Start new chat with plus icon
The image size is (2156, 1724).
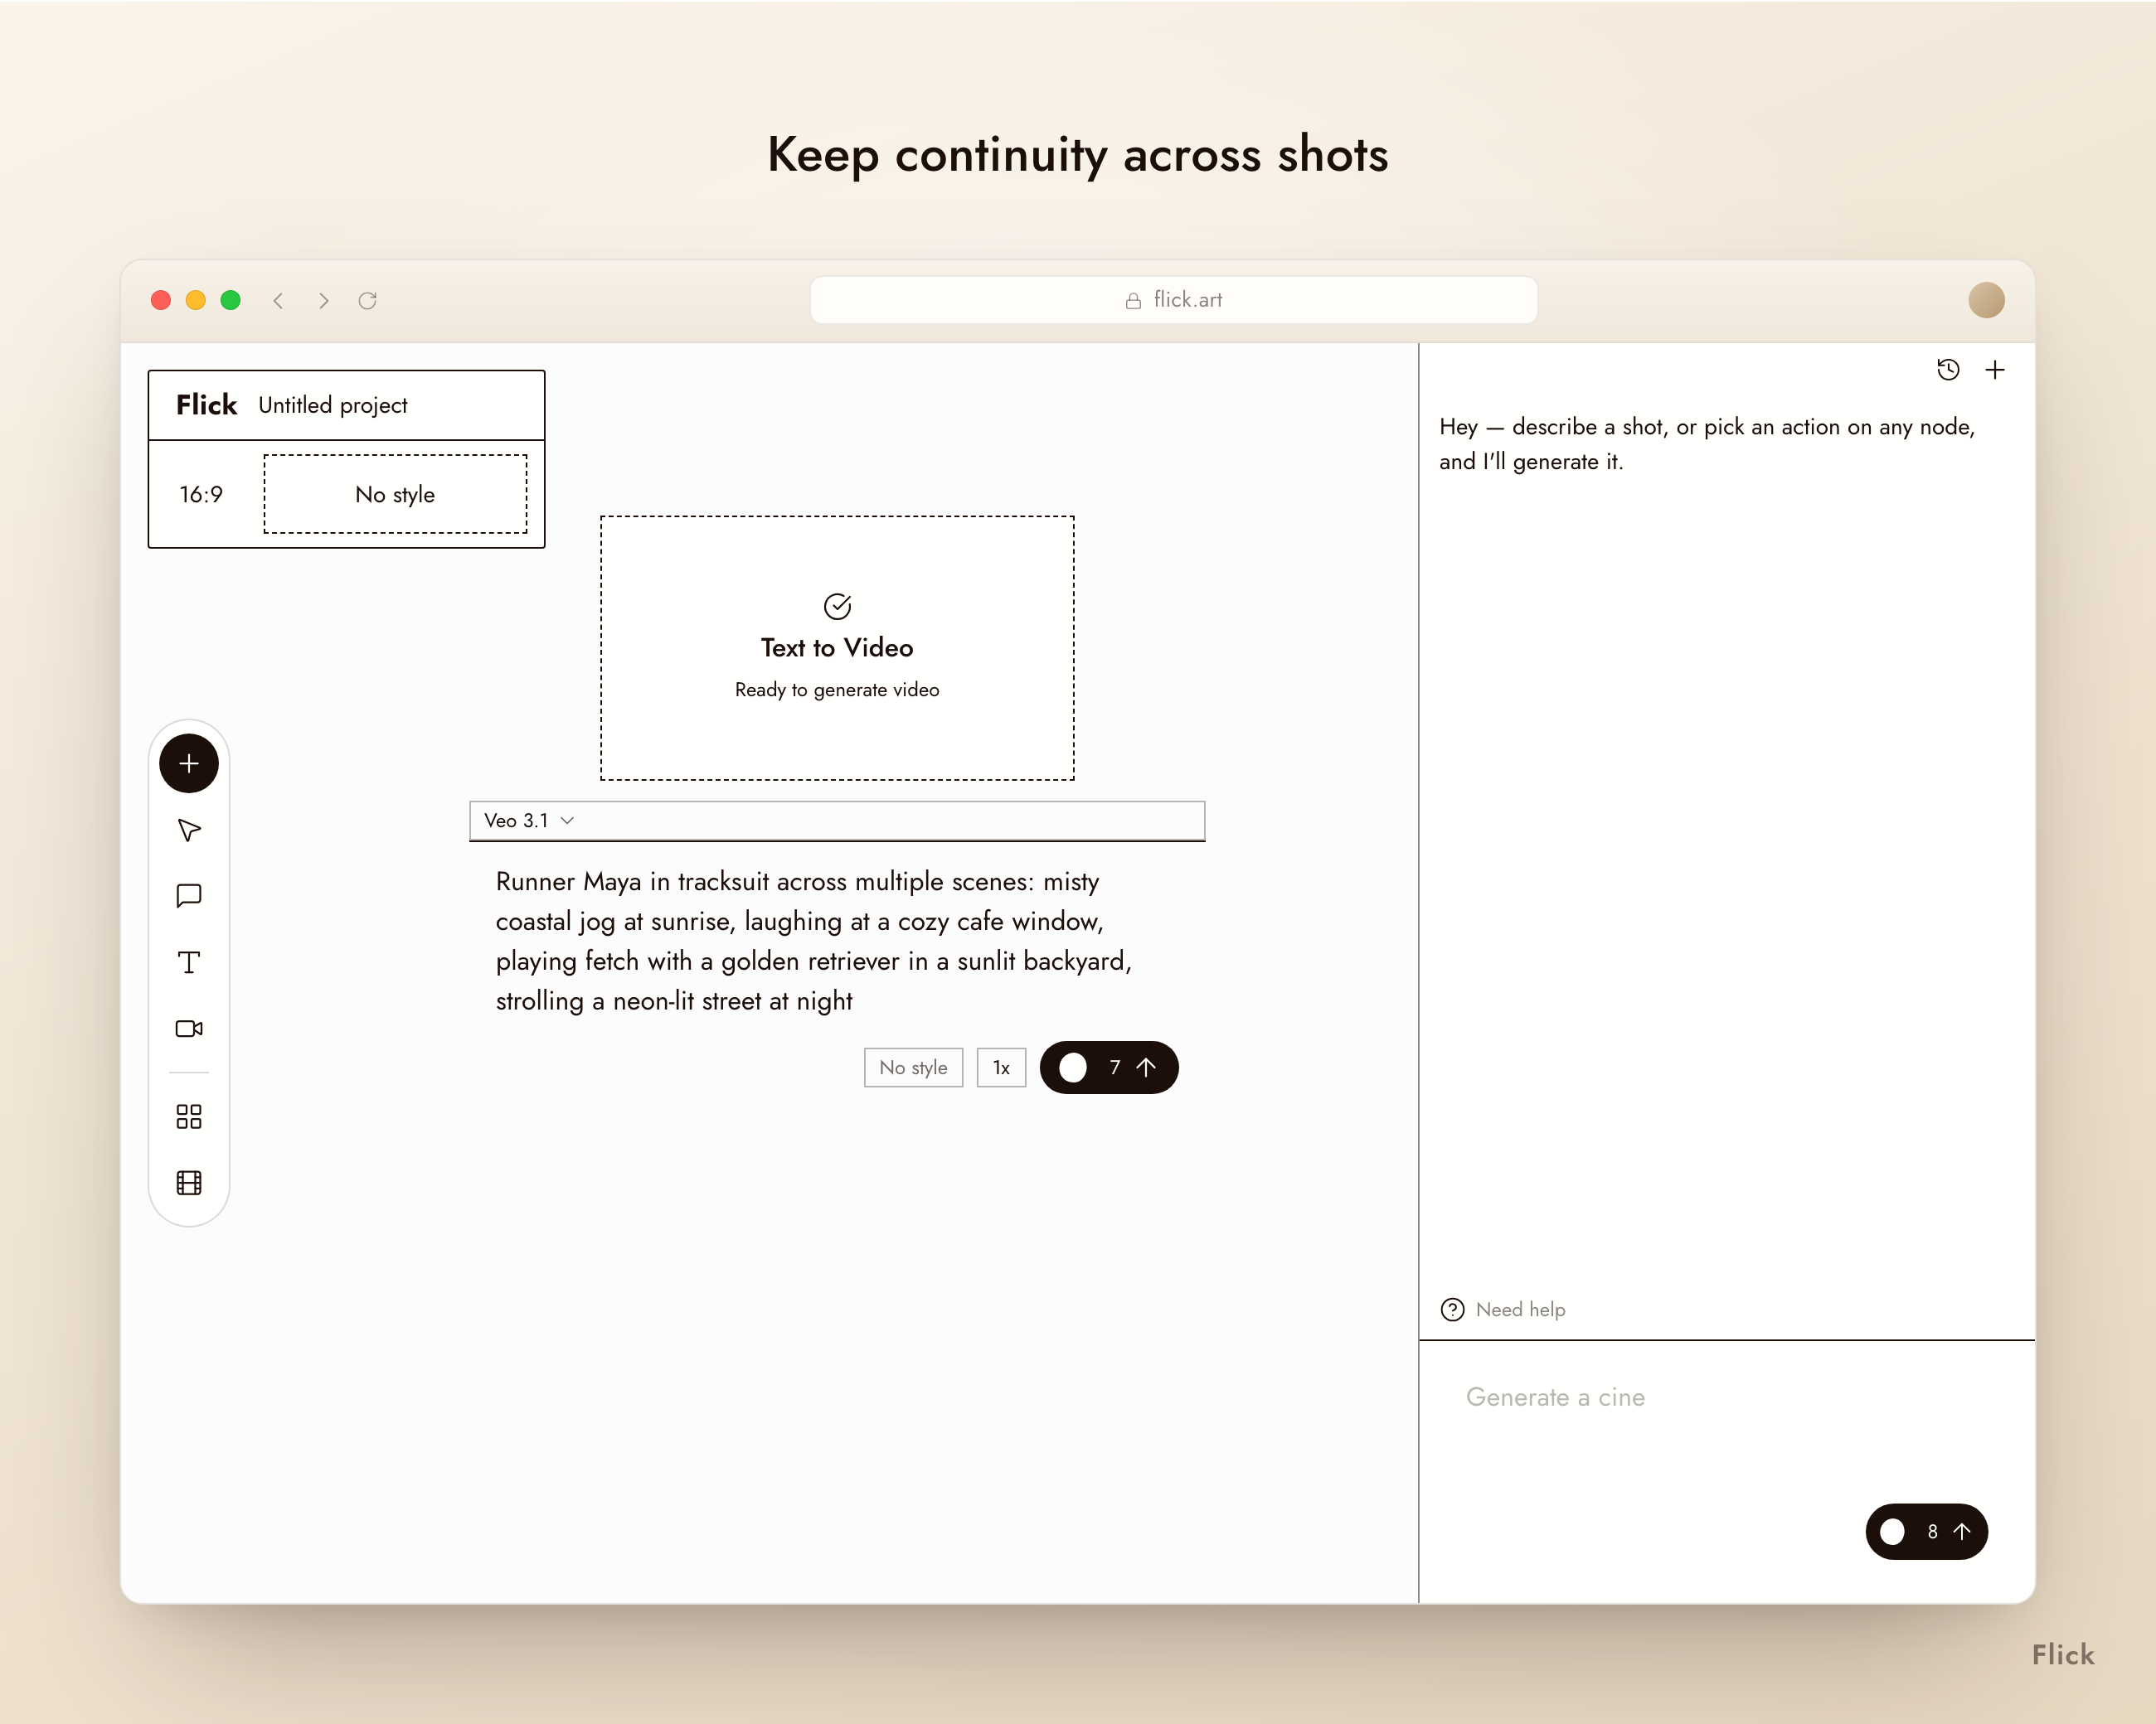(1995, 370)
